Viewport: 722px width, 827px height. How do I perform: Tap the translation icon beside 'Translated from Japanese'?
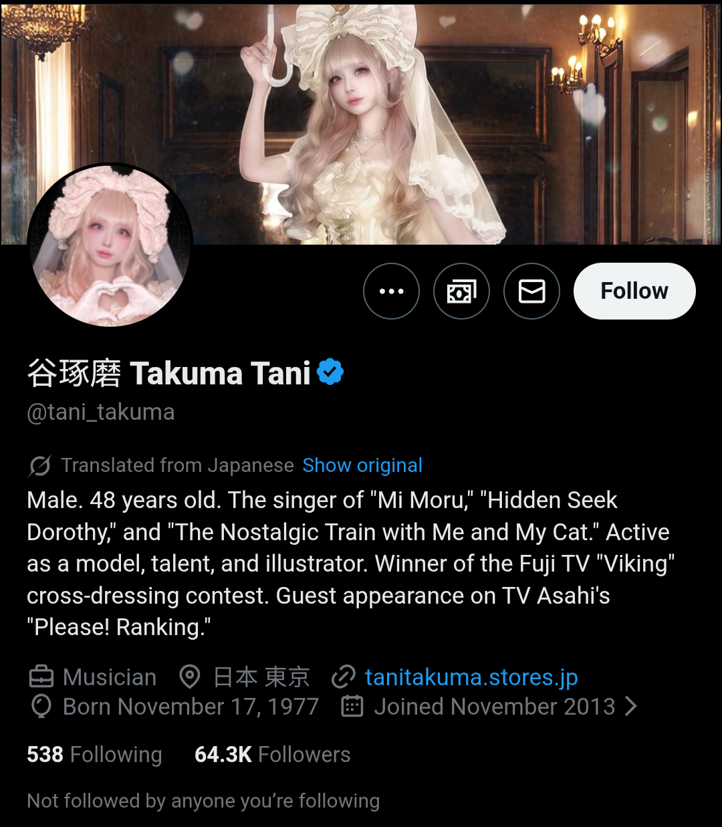pyautogui.click(x=39, y=465)
